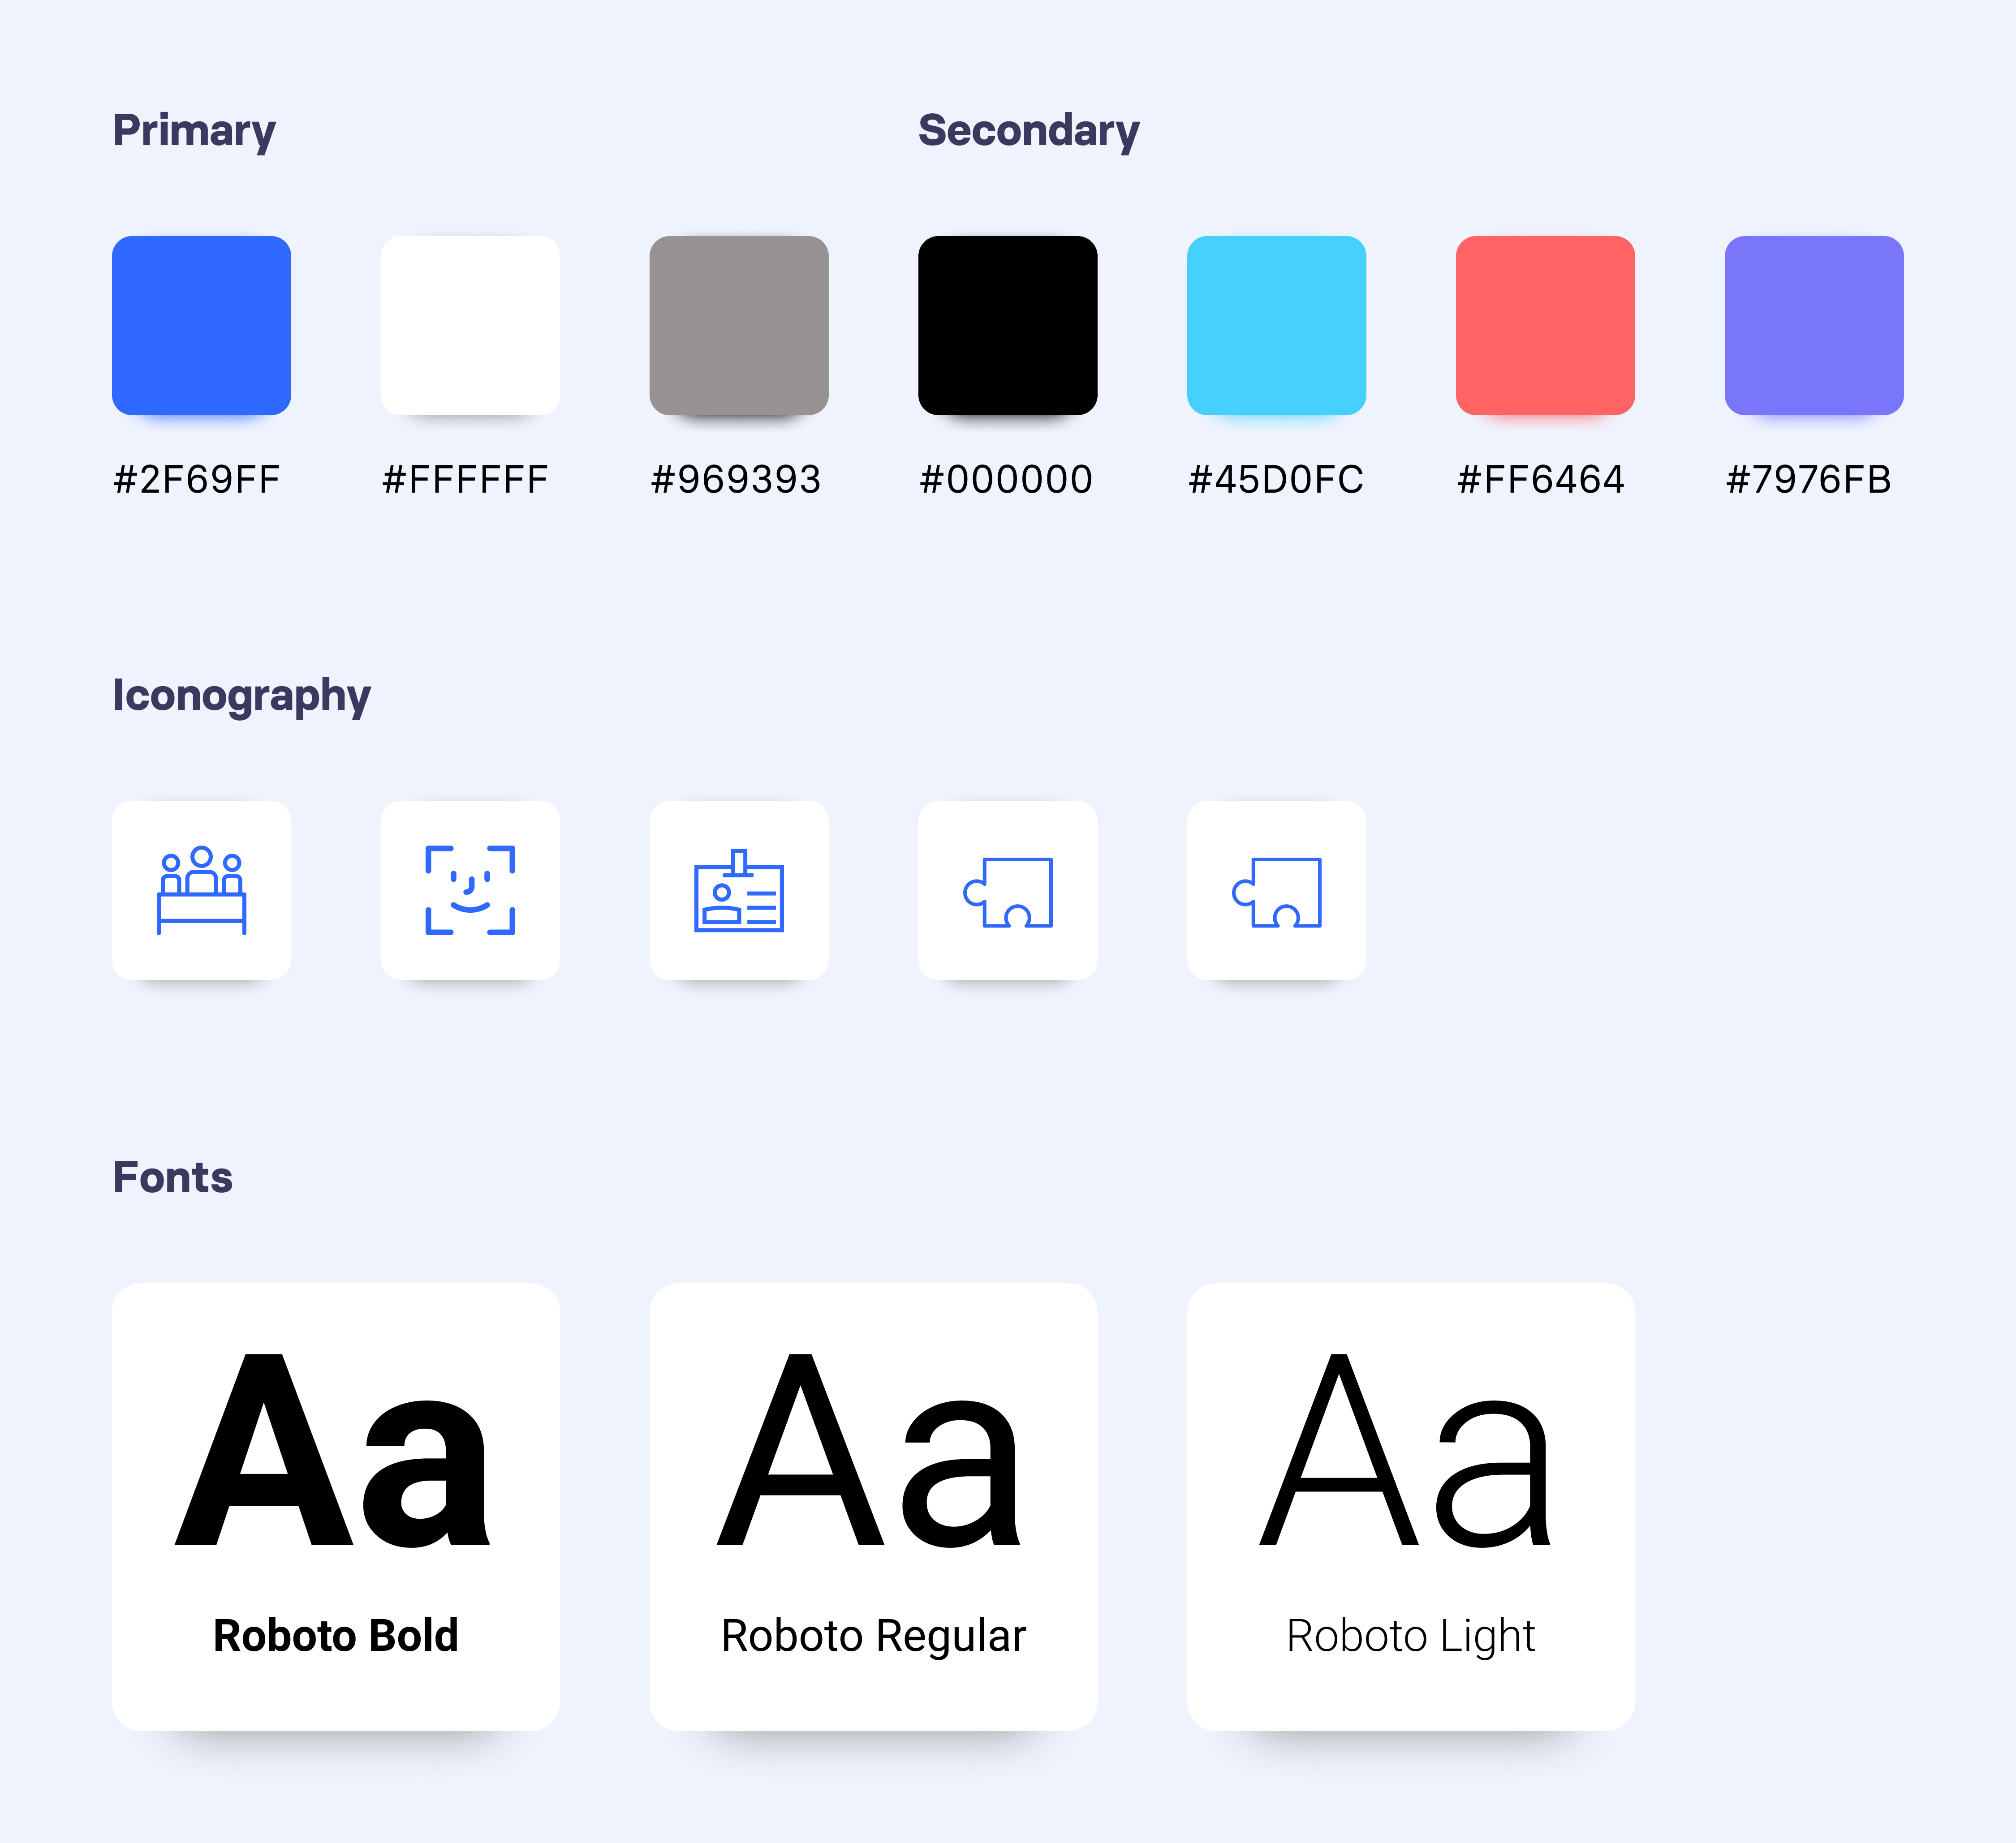
Task: Click the black #000000 swatch
Action: point(1008,325)
